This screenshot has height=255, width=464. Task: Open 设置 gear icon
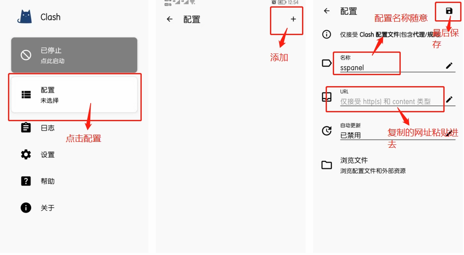click(x=26, y=154)
